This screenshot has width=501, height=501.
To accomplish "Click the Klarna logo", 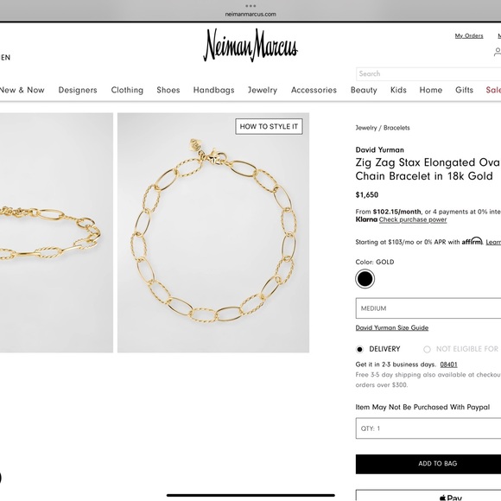I will tap(366, 219).
